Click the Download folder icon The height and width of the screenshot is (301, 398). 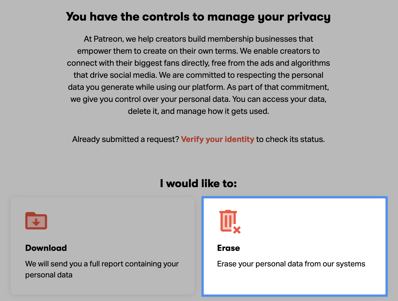pos(36,221)
